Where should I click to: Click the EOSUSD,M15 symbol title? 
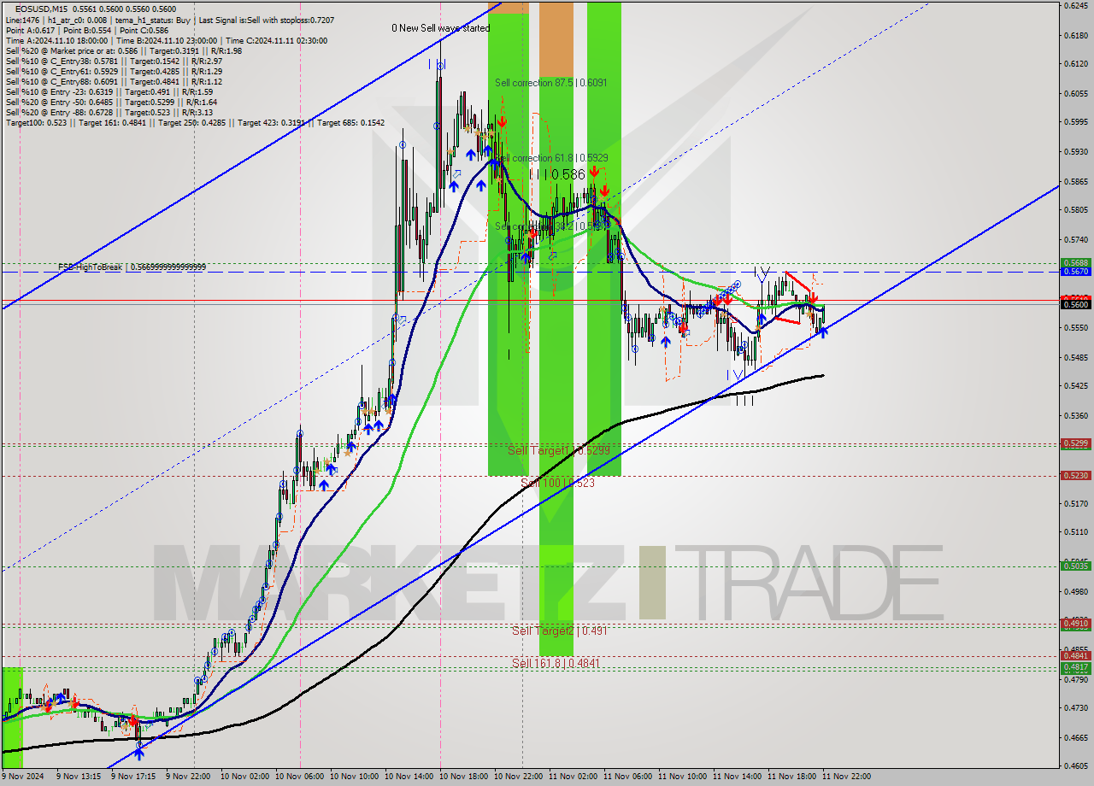tap(40, 8)
